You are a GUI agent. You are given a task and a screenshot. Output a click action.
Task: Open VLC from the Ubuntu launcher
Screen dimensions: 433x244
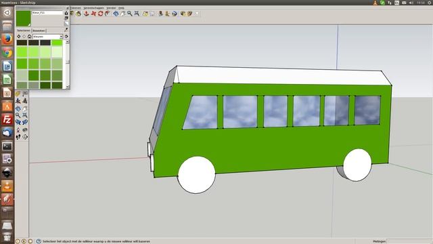7,186
